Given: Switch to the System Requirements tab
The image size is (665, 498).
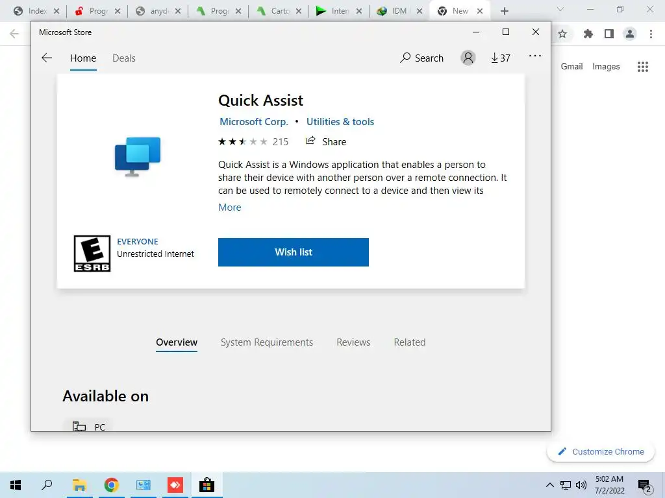Looking at the screenshot, I should click(267, 342).
